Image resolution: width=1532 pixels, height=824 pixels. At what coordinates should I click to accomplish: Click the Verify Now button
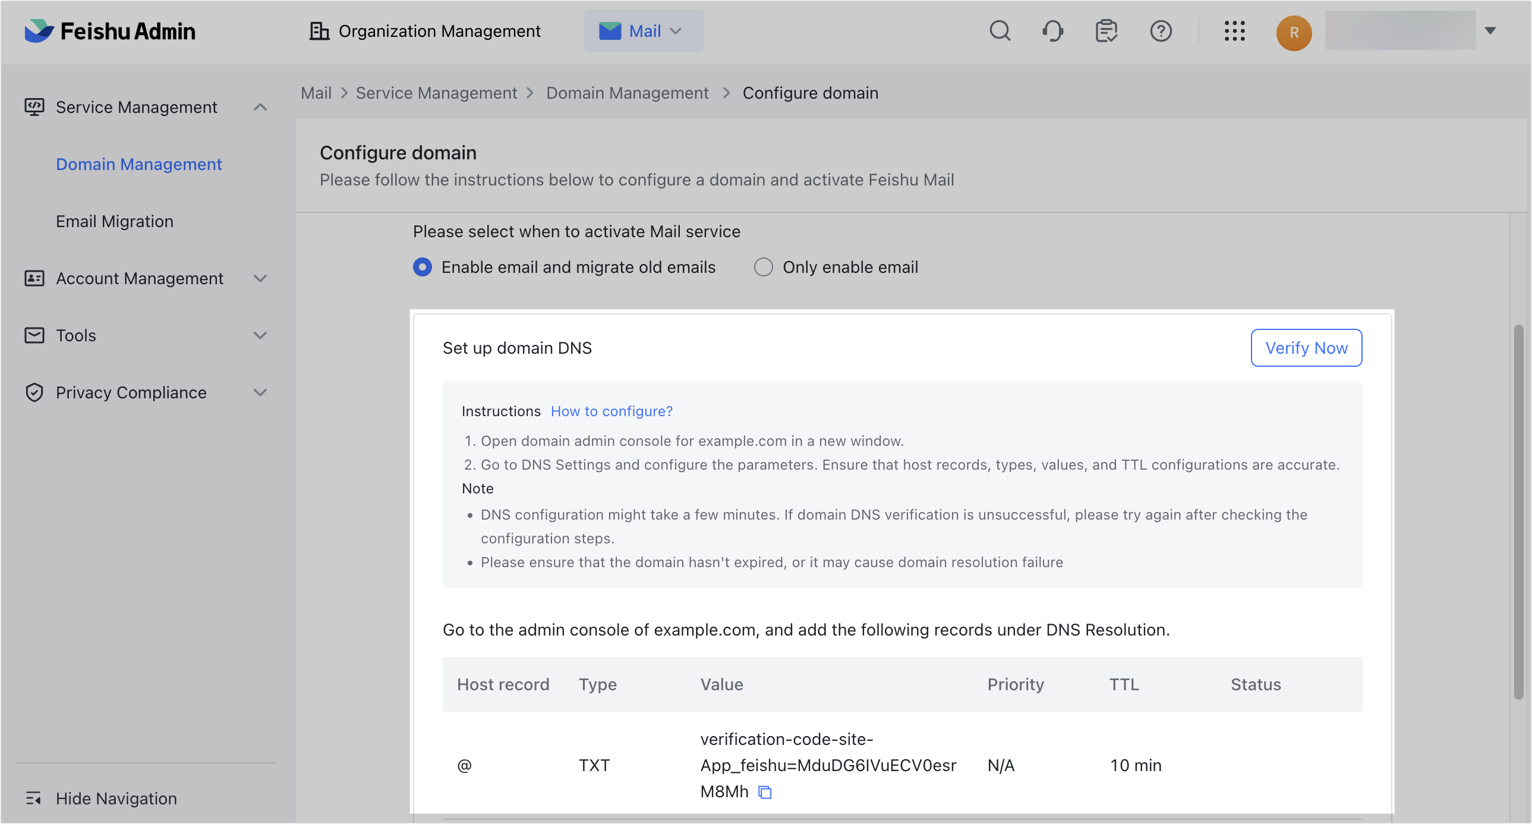pos(1306,347)
